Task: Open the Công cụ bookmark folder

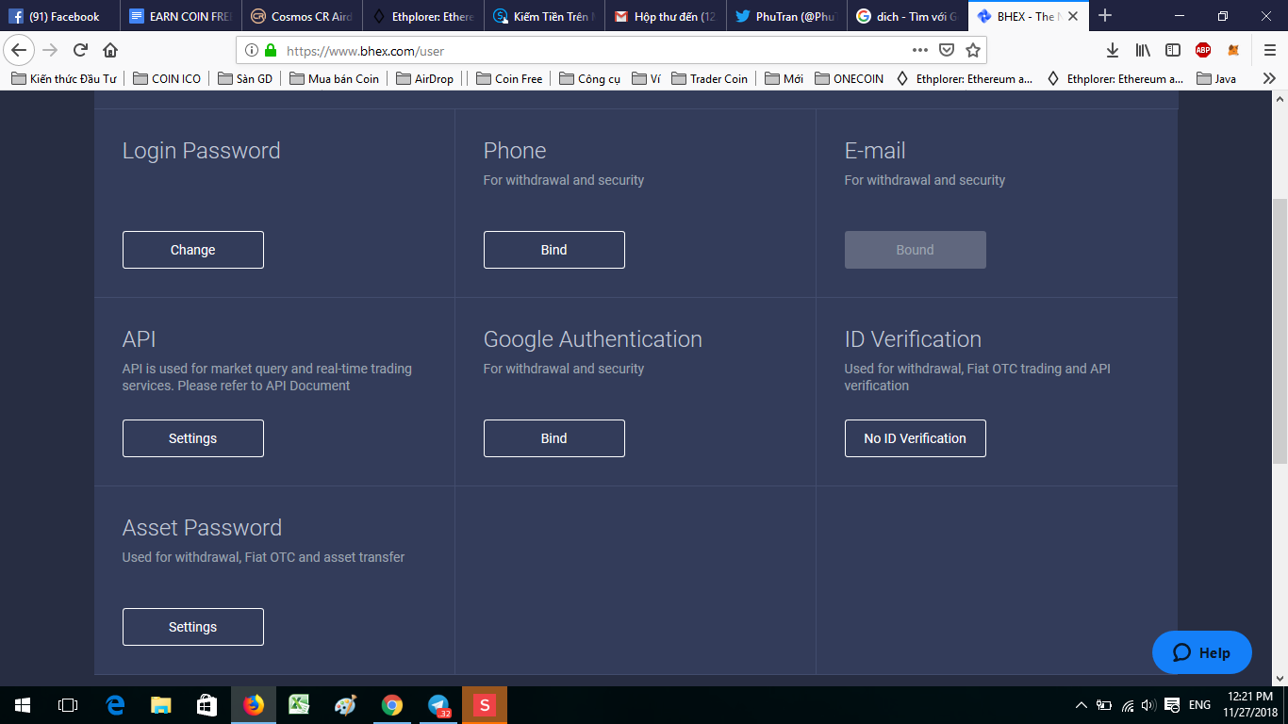Action: (589, 79)
